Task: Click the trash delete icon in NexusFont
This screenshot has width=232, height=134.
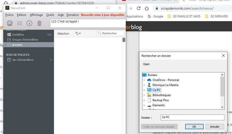Action: pos(39,23)
